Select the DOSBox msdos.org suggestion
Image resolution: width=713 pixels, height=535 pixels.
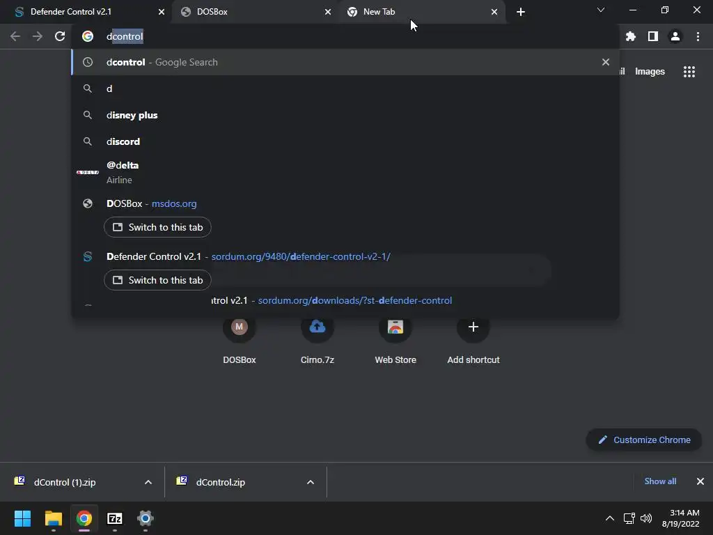click(x=345, y=203)
